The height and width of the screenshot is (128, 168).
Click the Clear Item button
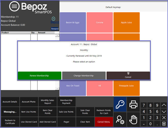pyautogui.click(x=85, y=122)
